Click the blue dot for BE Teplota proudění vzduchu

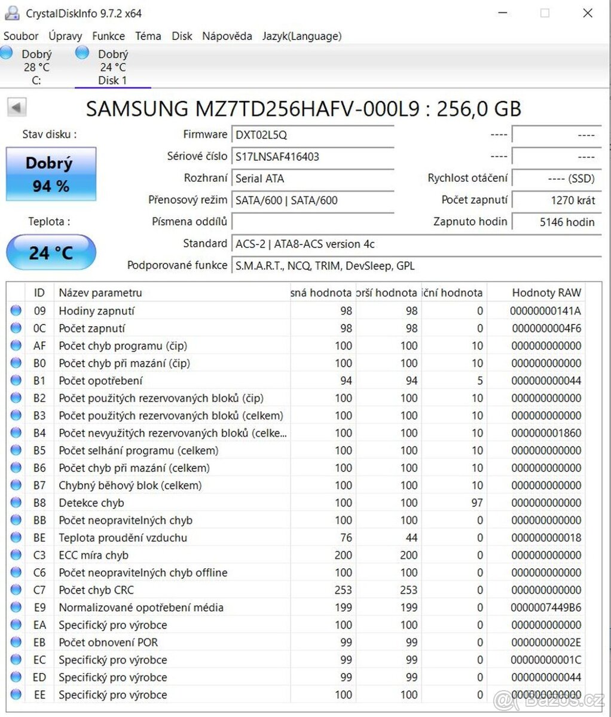(16, 537)
